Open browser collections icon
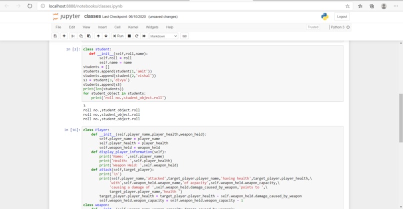 pos(372,6)
